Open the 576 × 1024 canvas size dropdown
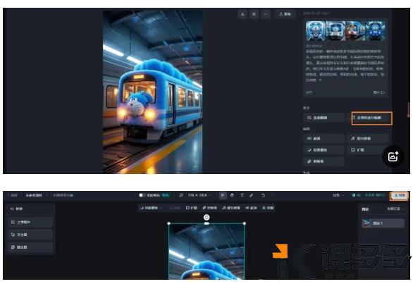 pyautogui.click(x=199, y=195)
